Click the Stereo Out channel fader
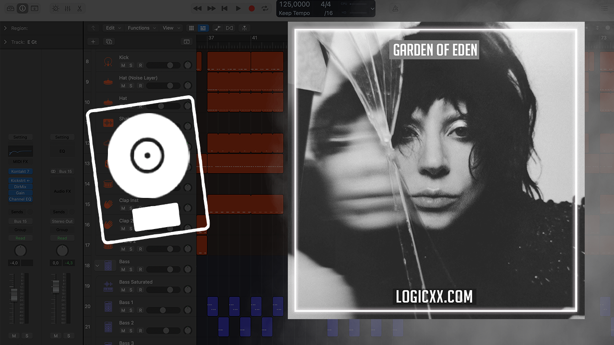Screen dimensions: 614x345 56,287
